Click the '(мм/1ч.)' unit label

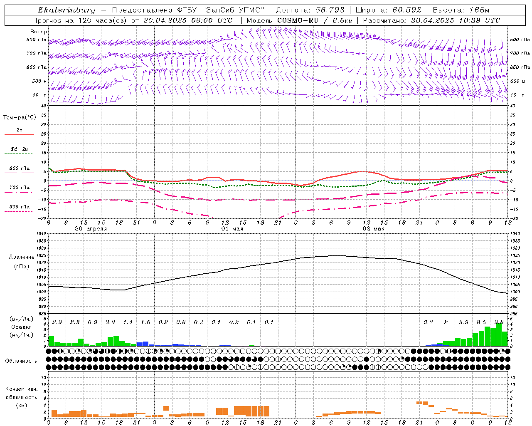pos(22,334)
